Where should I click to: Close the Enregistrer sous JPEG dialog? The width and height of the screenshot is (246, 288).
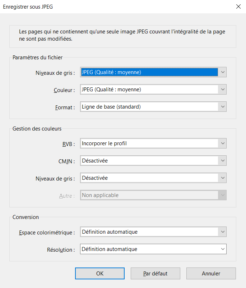(x=238, y=6)
